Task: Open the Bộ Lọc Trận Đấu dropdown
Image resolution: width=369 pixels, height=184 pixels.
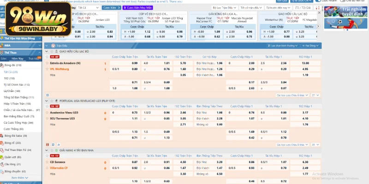Action: [224, 8]
